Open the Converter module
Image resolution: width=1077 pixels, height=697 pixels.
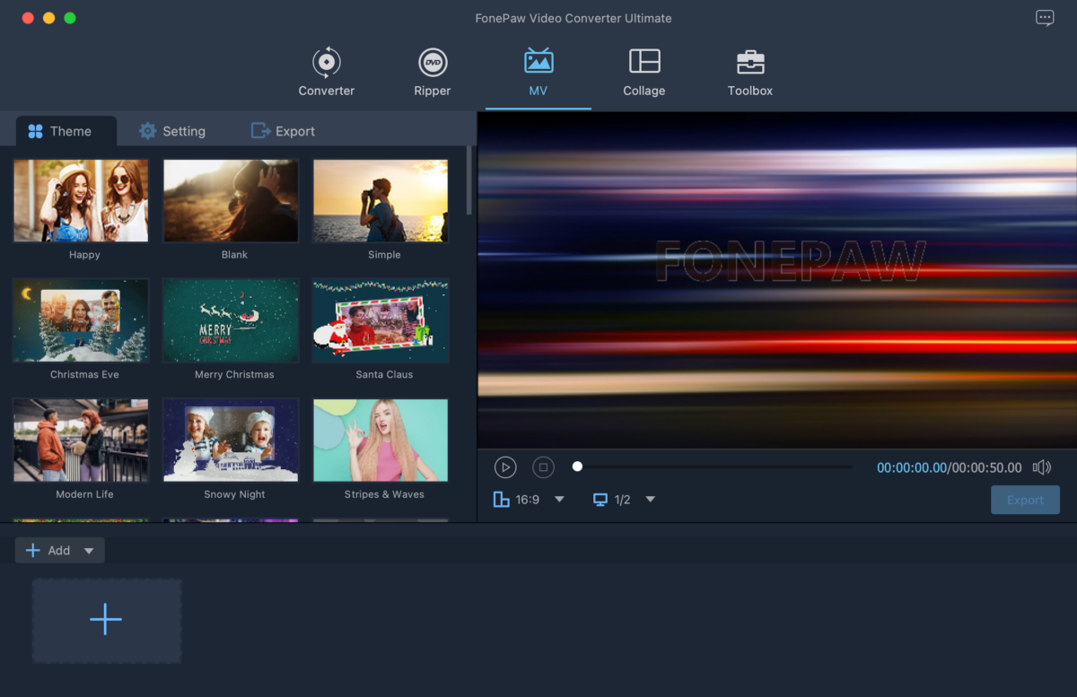pyautogui.click(x=327, y=72)
